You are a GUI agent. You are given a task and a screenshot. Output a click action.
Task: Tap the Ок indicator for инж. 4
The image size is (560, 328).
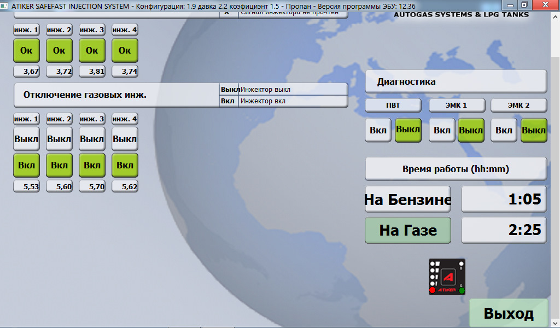click(x=124, y=50)
